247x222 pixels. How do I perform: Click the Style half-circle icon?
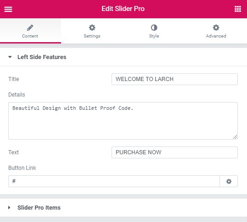[x=154, y=27]
